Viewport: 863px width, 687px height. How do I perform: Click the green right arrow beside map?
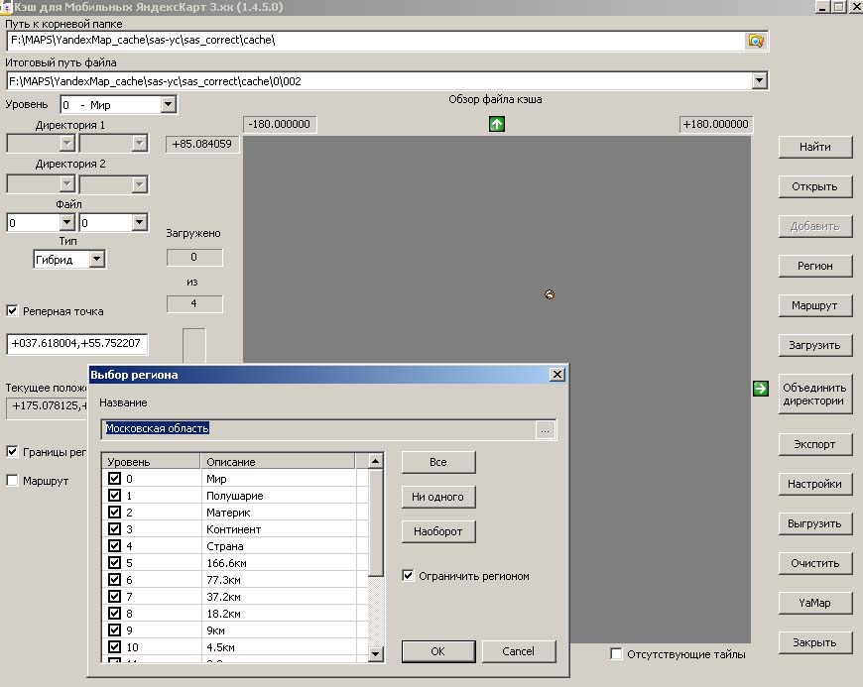[761, 389]
